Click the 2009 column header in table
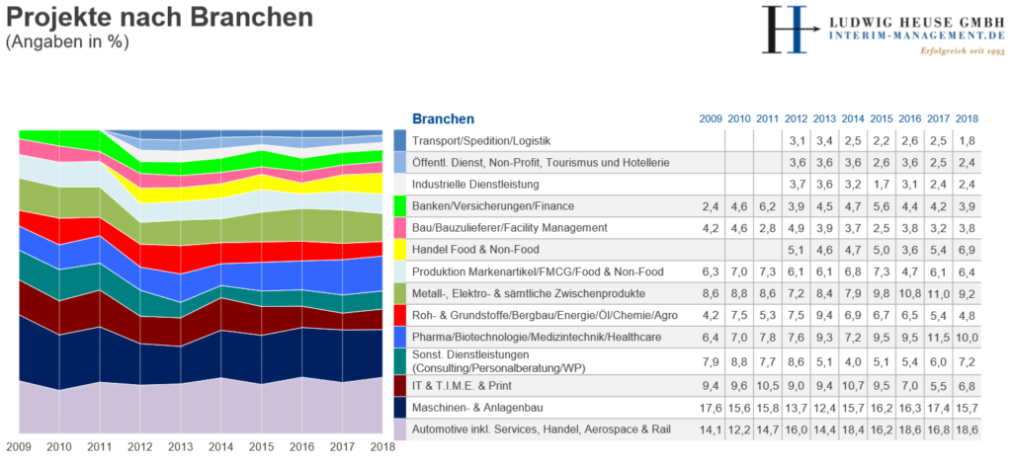 coord(710,119)
